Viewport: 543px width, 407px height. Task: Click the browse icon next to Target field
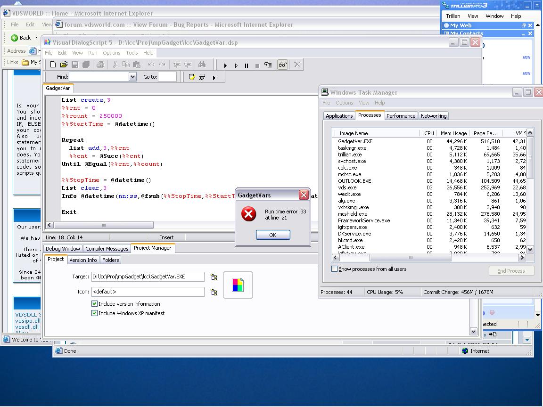coord(214,277)
